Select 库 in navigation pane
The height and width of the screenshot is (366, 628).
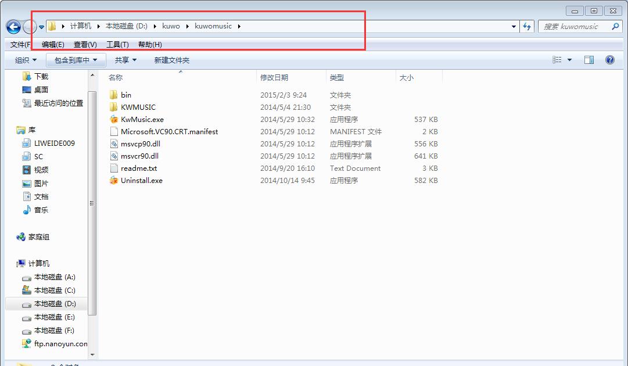pyautogui.click(x=31, y=130)
